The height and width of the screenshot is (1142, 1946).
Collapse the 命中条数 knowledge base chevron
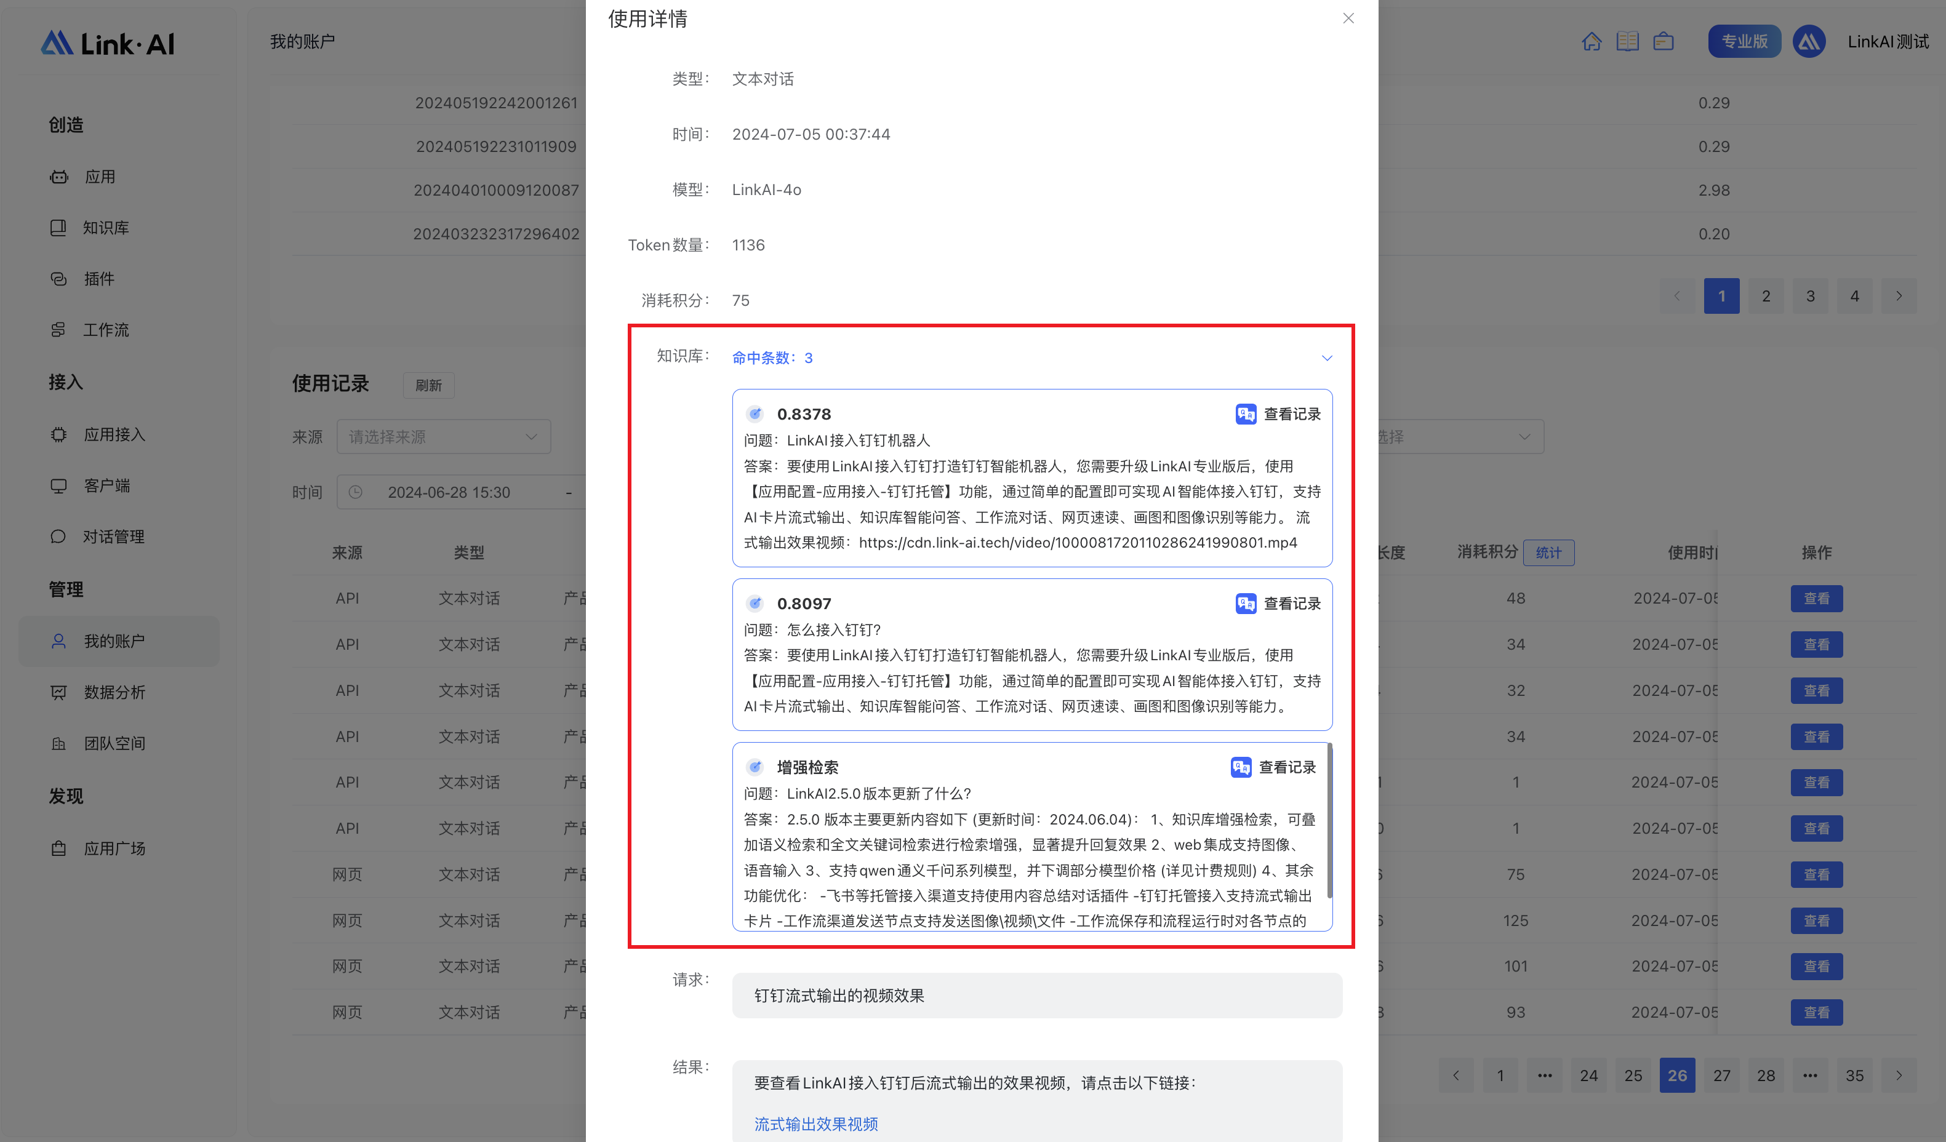tap(1327, 358)
